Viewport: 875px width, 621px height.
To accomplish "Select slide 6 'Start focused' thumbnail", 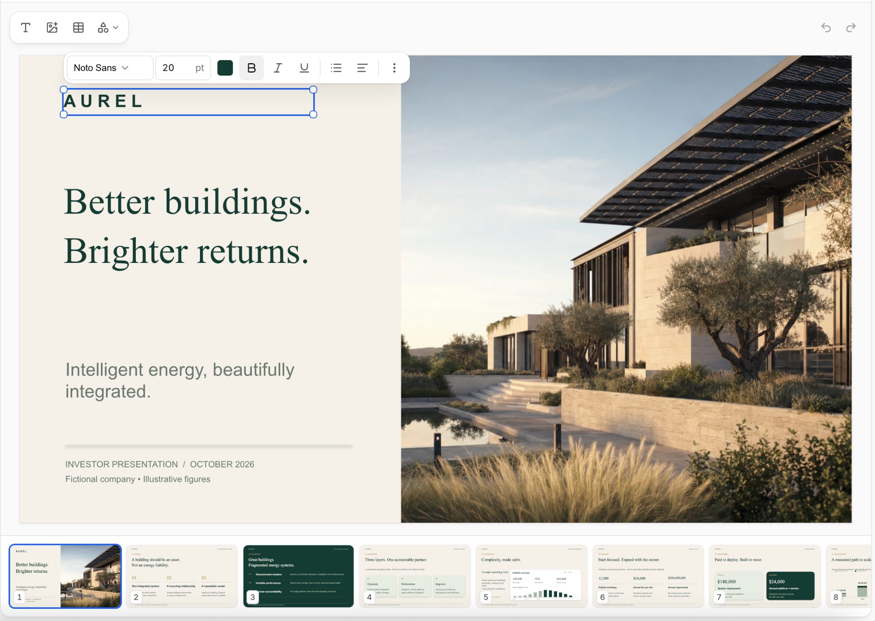I will [x=648, y=576].
